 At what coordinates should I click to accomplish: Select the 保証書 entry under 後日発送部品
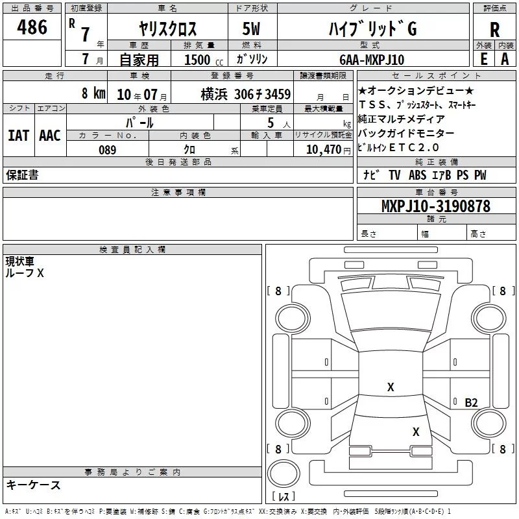coord(22,175)
